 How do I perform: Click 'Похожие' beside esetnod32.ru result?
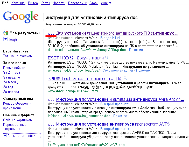tap(143, 70)
